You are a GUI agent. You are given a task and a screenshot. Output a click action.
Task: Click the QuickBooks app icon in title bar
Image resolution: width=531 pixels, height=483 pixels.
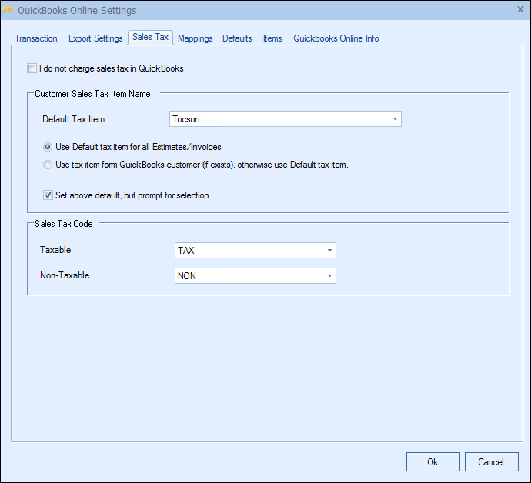point(9,10)
